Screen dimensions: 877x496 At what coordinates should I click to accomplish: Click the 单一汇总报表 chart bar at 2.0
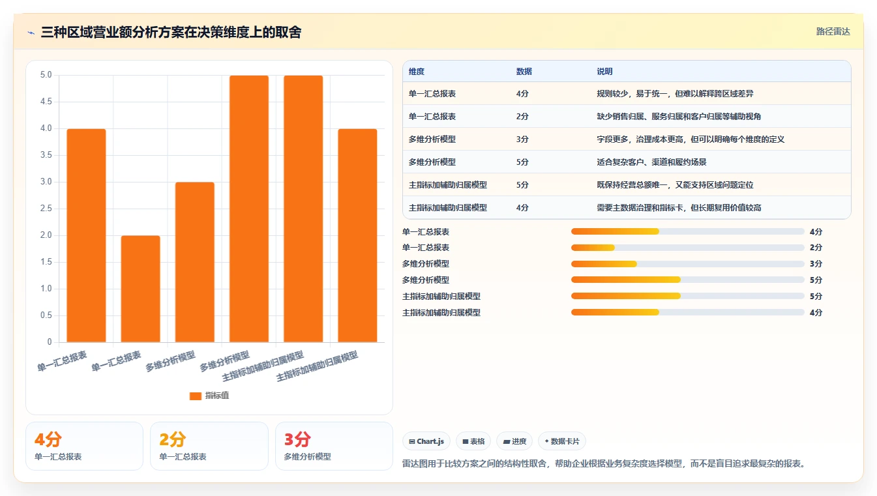140,289
